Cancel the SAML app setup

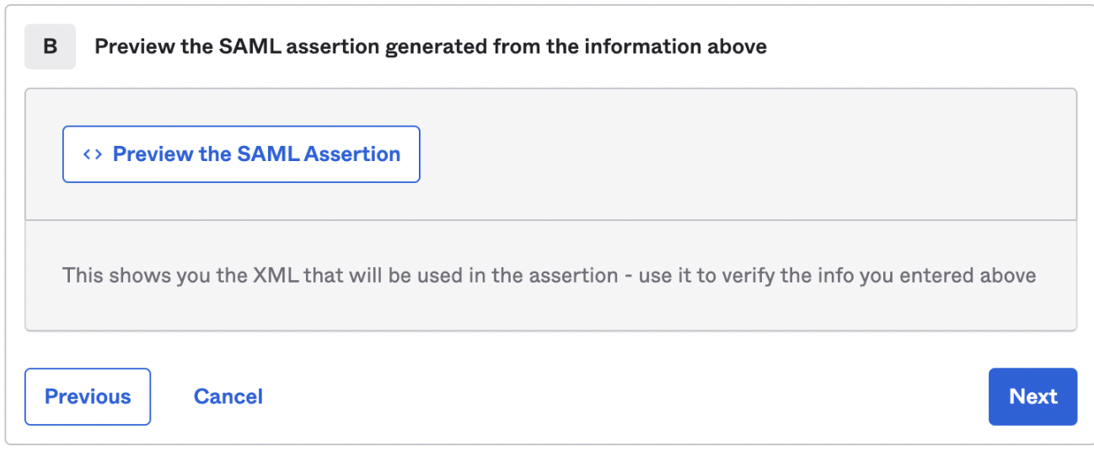tap(228, 396)
